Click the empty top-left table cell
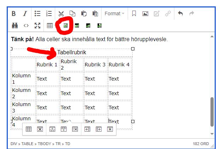 click(x=23, y=65)
